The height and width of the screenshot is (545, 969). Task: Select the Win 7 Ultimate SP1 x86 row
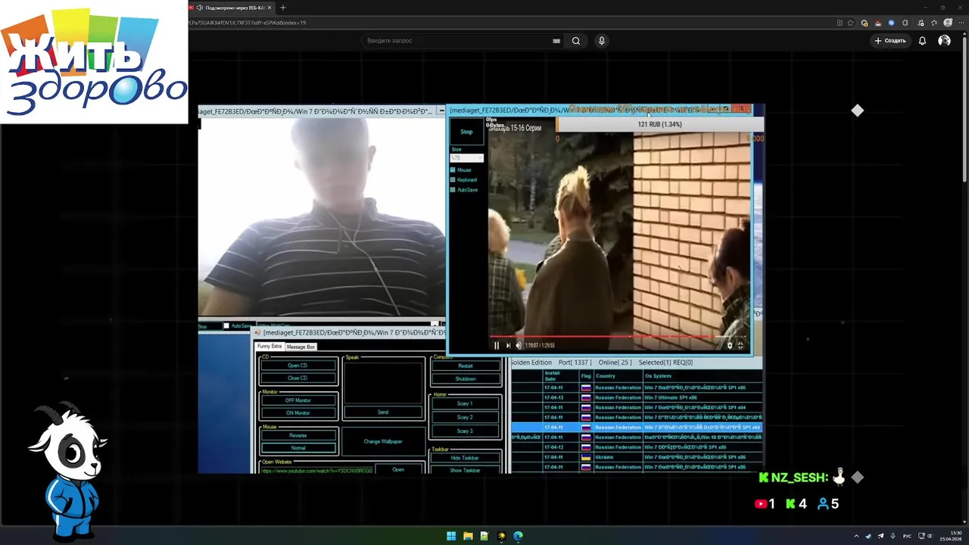(x=636, y=397)
